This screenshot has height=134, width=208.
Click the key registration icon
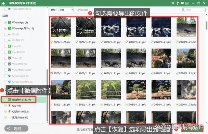(x=178, y=3)
